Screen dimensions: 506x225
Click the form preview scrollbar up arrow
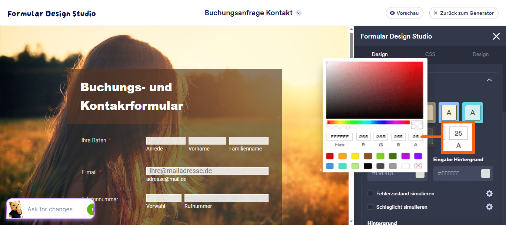pyautogui.click(x=351, y=29)
